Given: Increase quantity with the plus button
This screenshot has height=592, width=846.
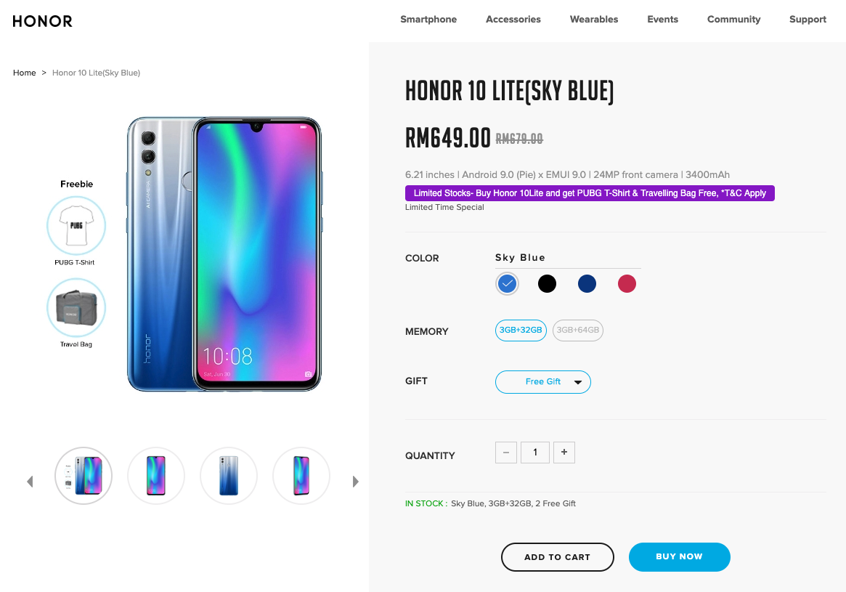Looking at the screenshot, I should click(x=564, y=453).
